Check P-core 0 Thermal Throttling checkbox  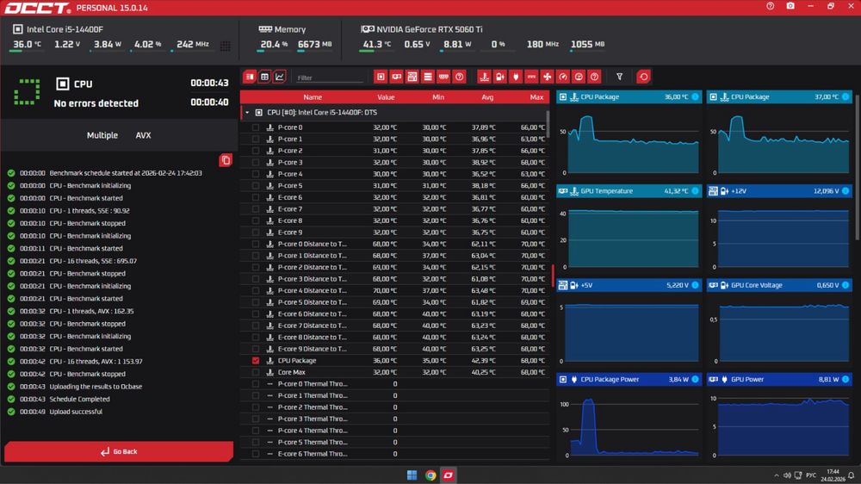tap(256, 384)
